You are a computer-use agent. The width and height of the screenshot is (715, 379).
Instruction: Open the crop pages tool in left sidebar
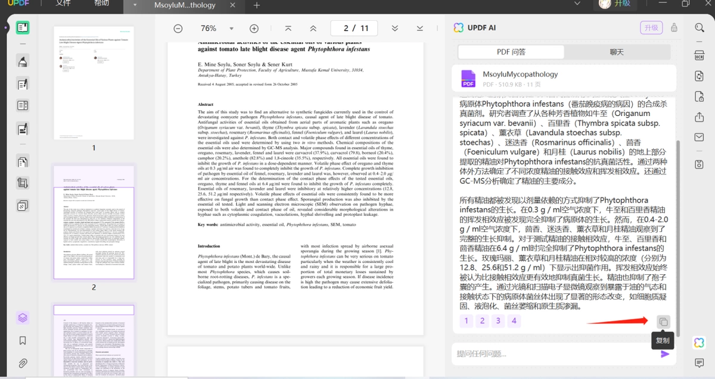click(x=23, y=183)
